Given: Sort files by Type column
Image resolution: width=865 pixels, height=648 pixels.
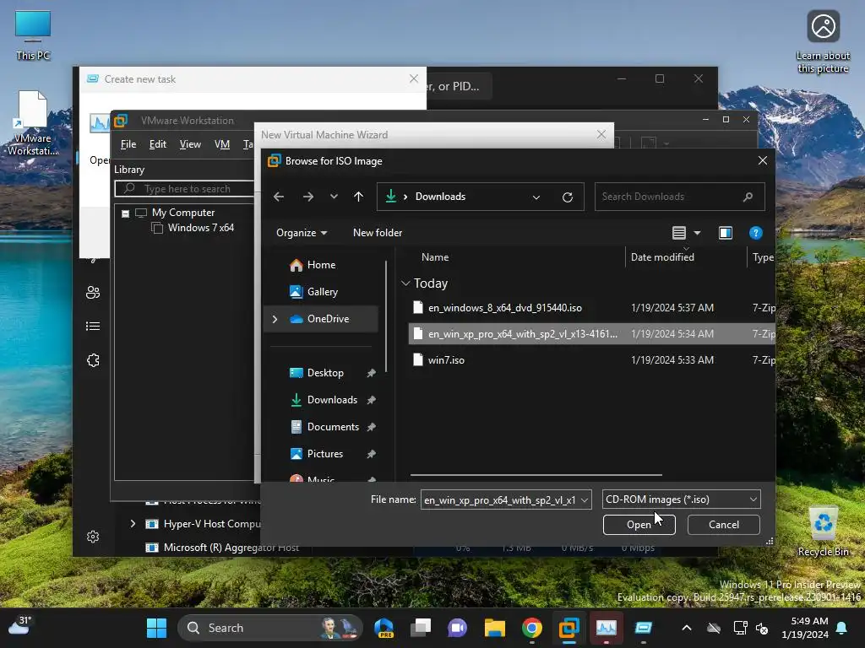Looking at the screenshot, I should pyautogui.click(x=762, y=257).
